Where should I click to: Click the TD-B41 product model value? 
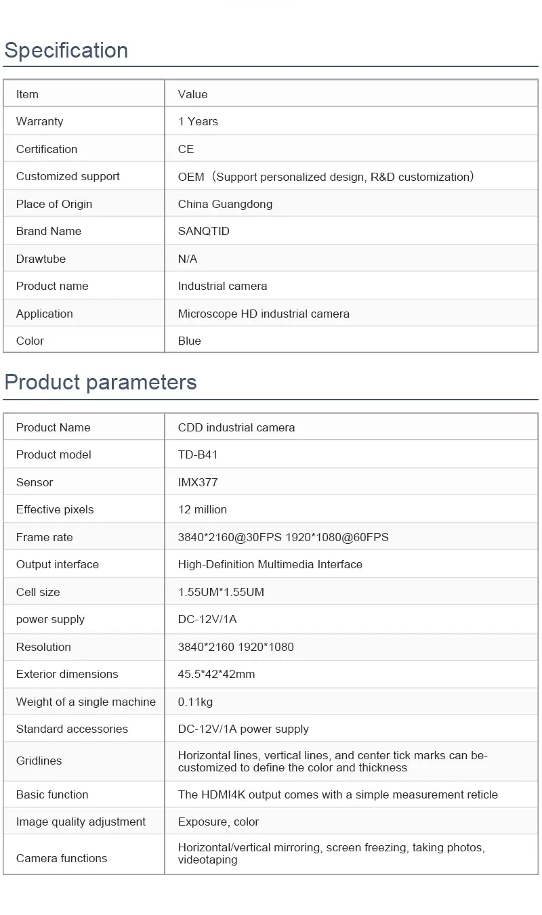198,454
